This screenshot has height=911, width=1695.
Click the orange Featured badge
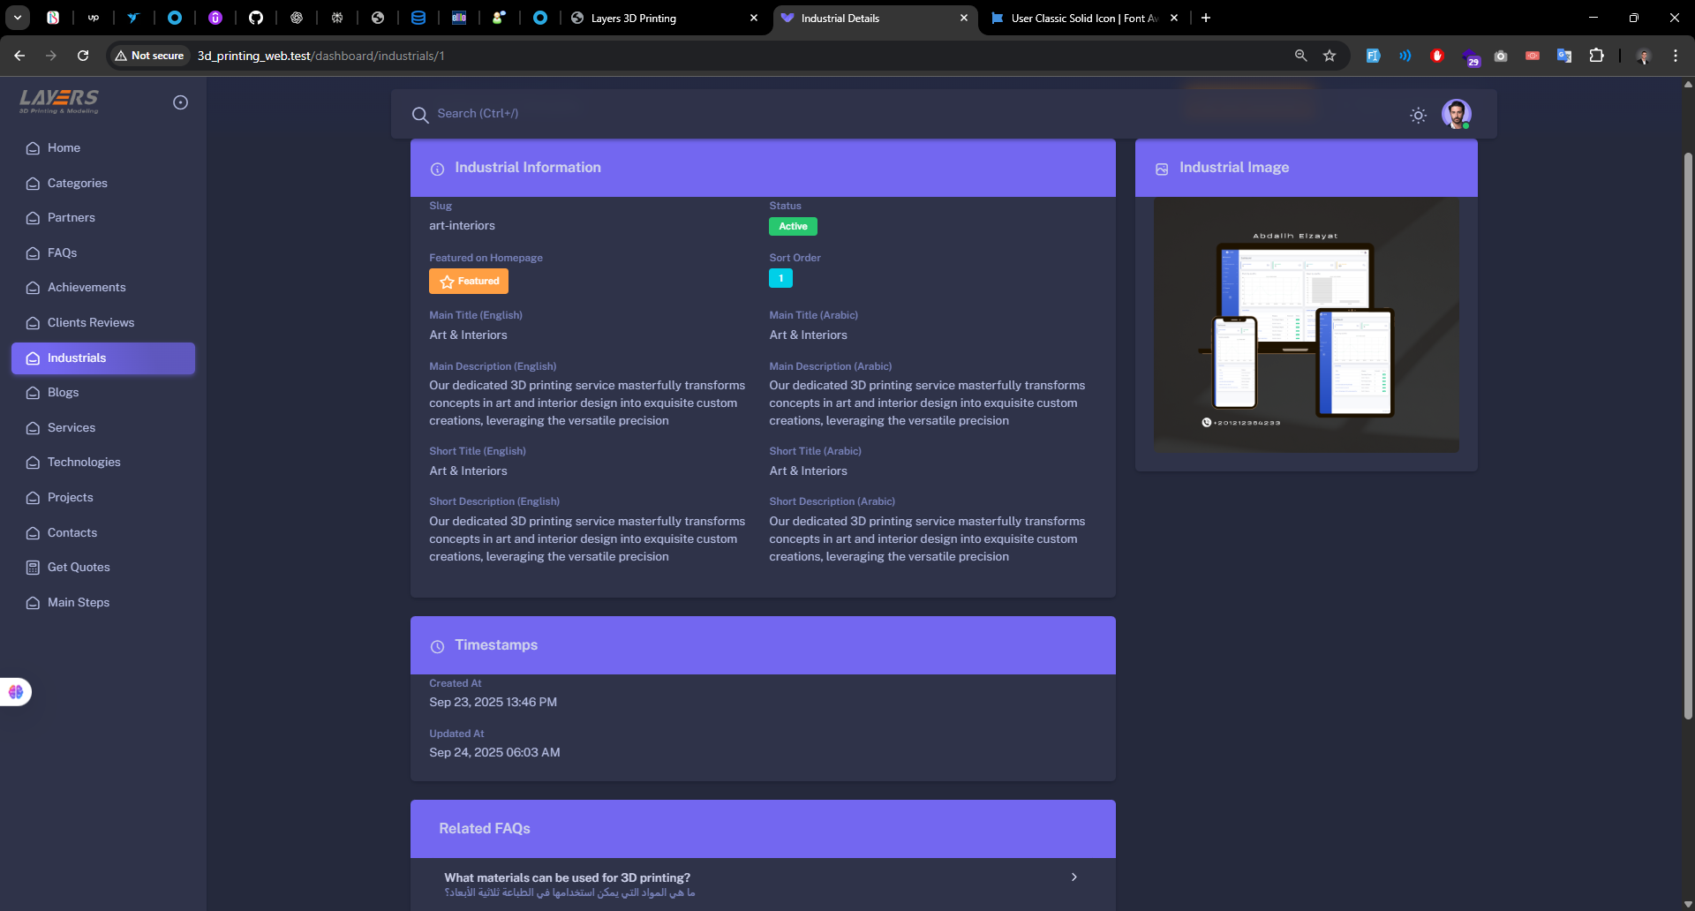pyautogui.click(x=469, y=281)
